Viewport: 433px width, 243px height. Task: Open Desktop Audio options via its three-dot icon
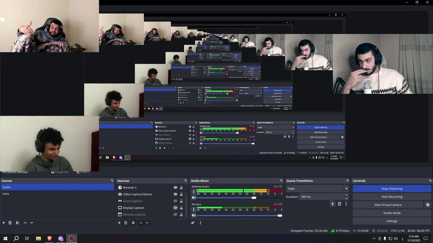pos(194,192)
